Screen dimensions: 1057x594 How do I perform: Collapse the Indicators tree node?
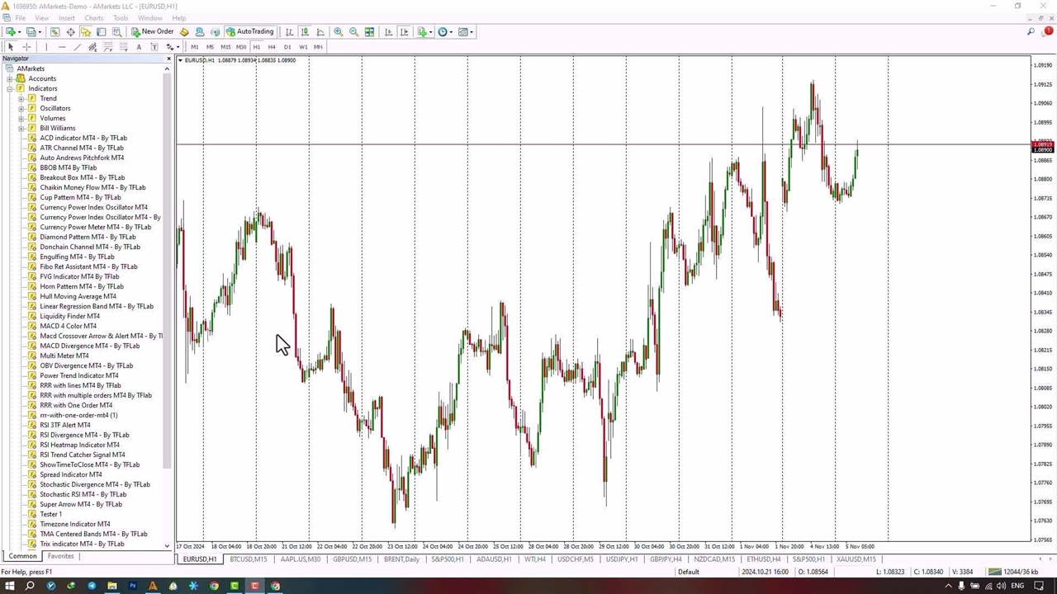[10, 88]
